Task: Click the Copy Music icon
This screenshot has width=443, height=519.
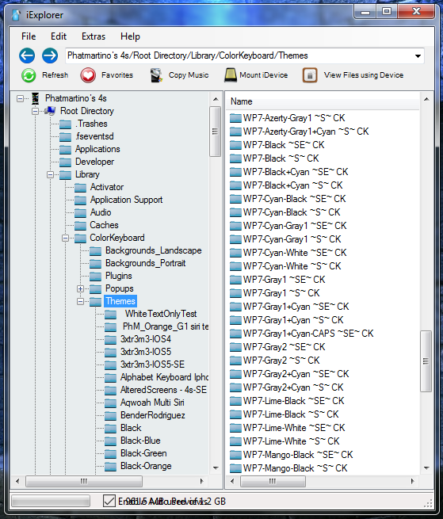Action: (x=156, y=75)
